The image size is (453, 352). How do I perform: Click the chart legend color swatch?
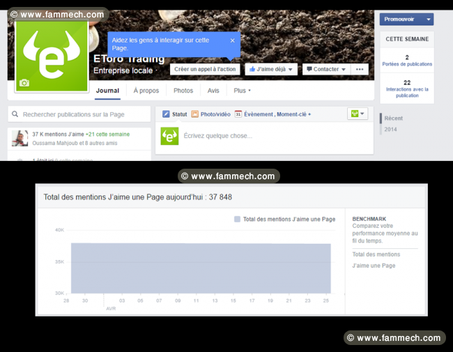click(x=237, y=220)
